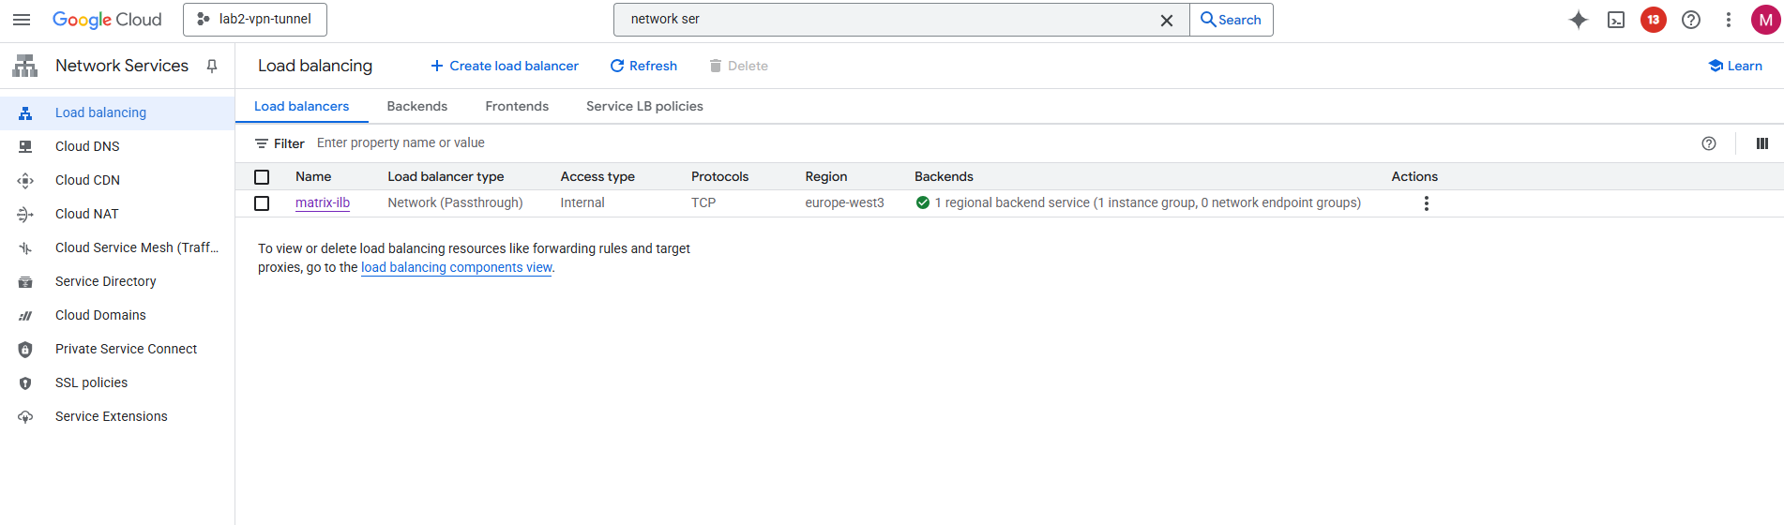
Task: Click Create load balancer button
Action: (x=505, y=66)
